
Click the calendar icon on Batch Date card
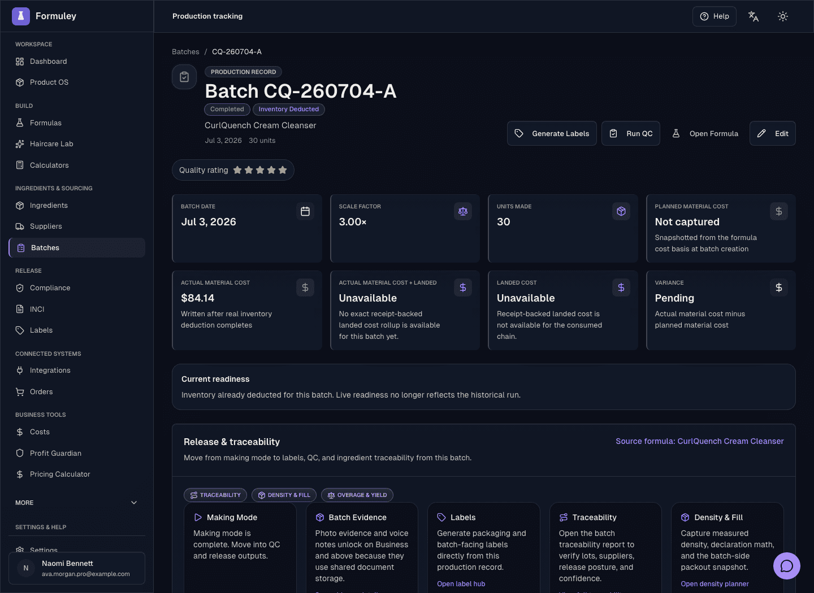[305, 211]
